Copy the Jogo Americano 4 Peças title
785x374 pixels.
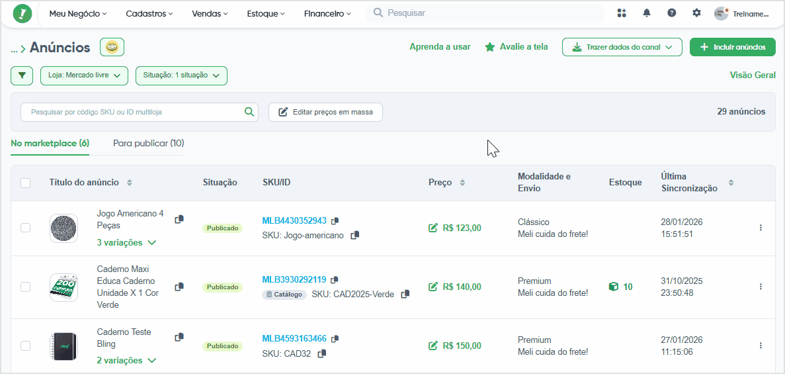tap(179, 219)
